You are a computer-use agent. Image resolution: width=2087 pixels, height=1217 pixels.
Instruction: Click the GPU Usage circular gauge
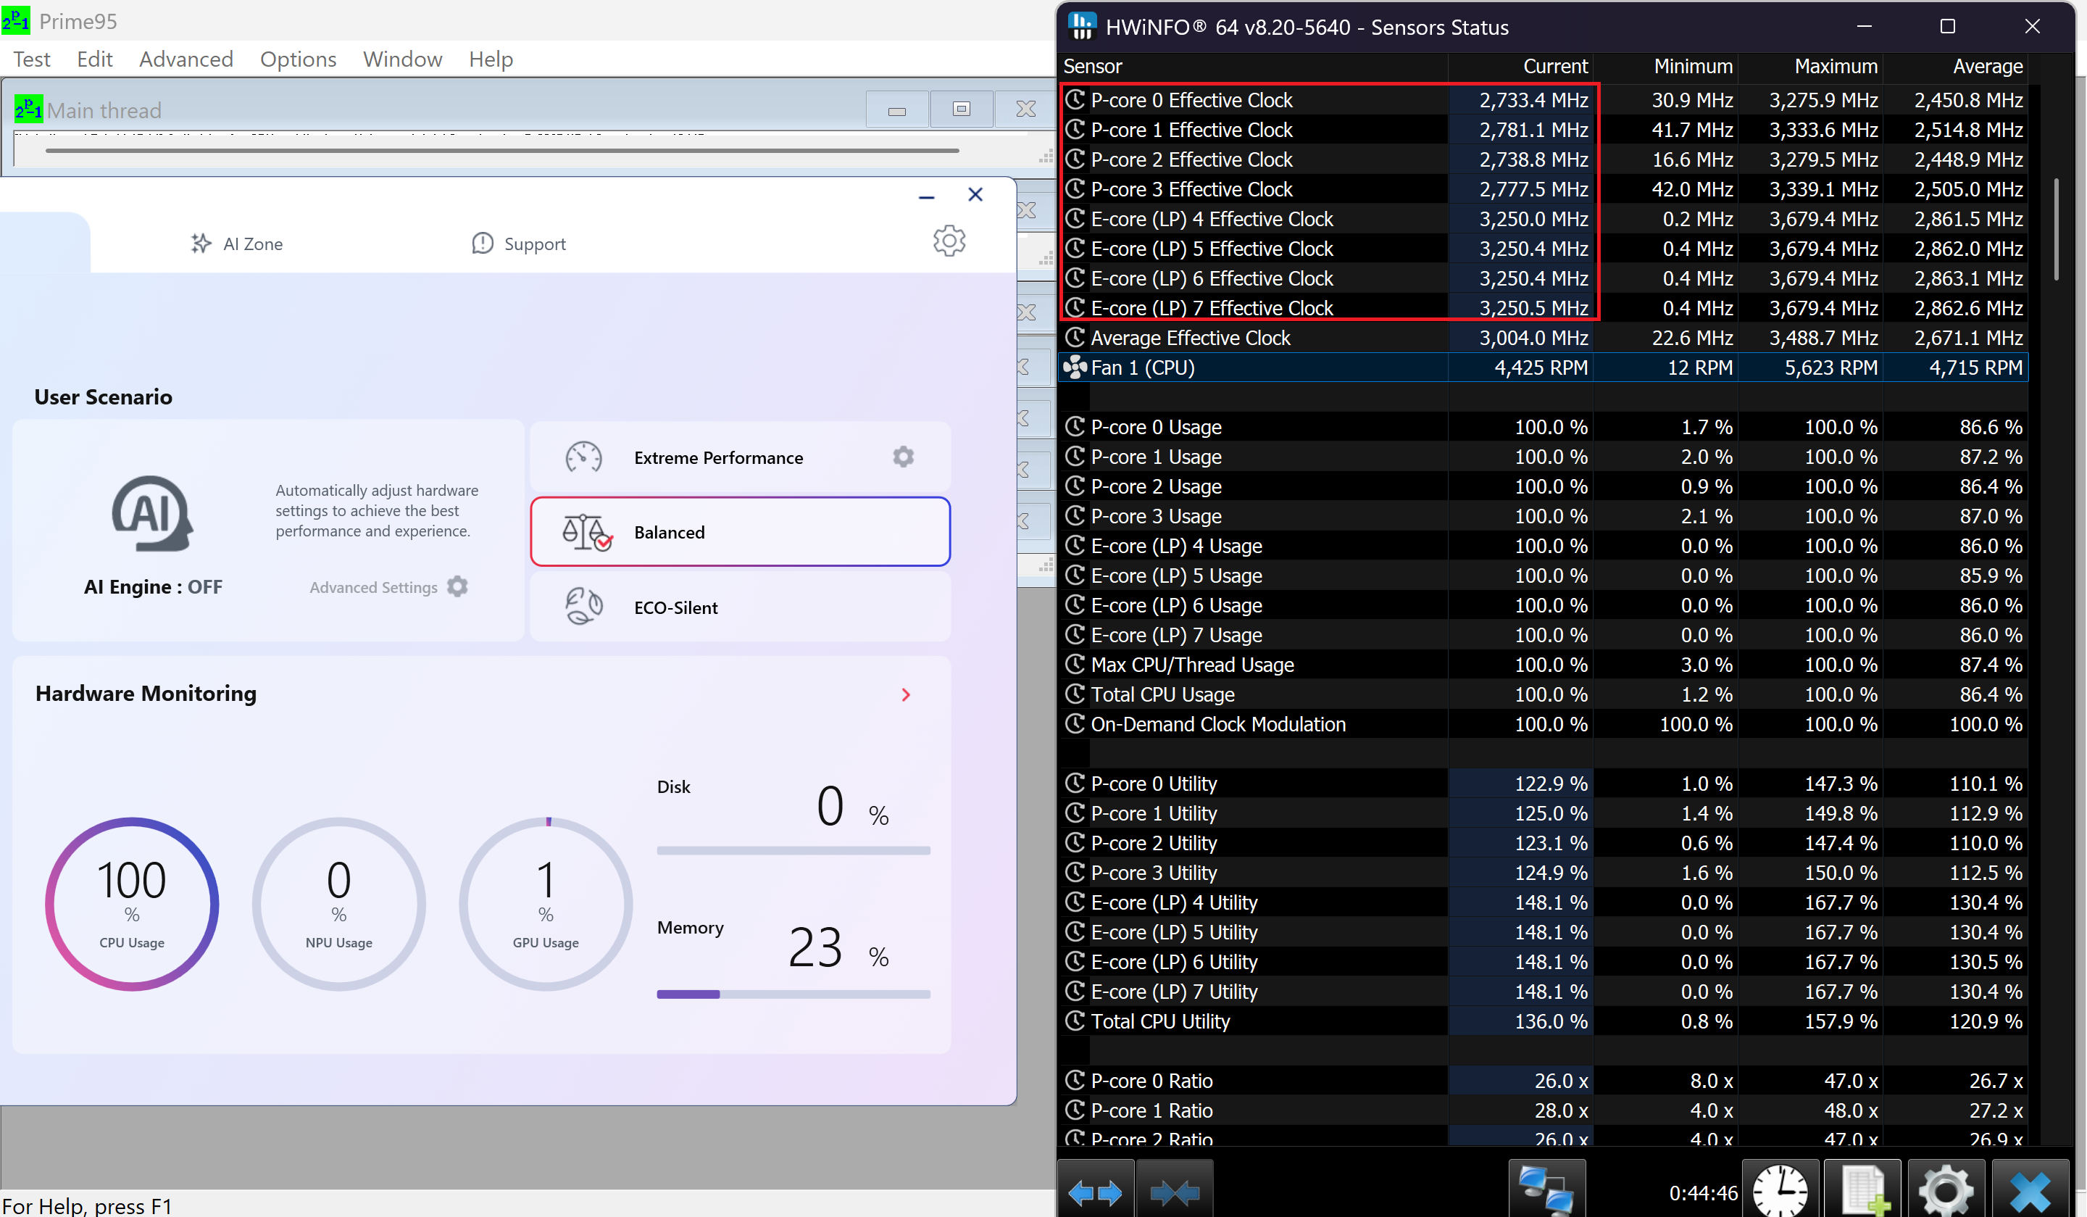click(x=546, y=904)
